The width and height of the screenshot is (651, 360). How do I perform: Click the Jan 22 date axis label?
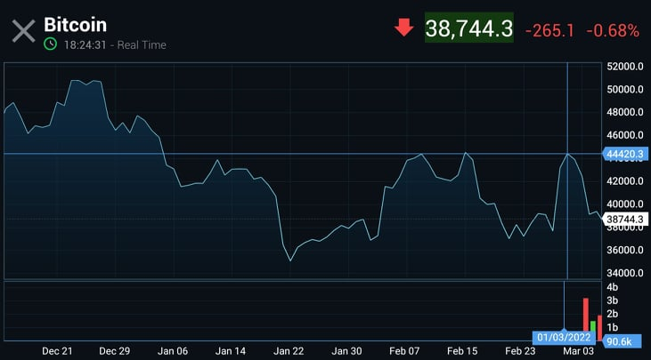point(289,351)
